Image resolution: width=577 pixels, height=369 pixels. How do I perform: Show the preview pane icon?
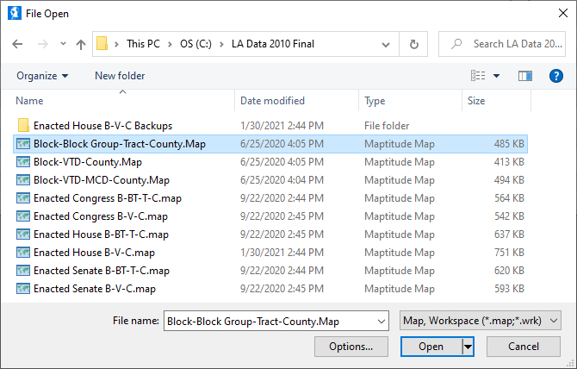pos(524,76)
